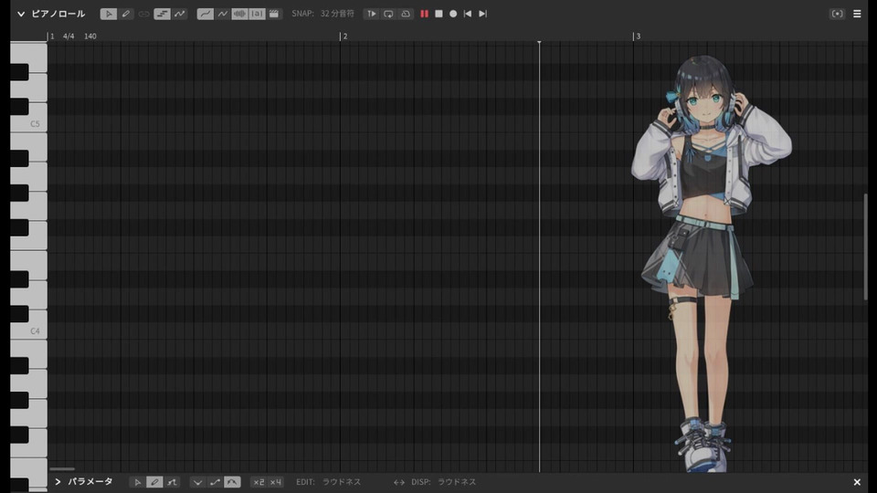Click the focus/center icon at top right
Viewport: 877px width, 493px height.
(838, 14)
